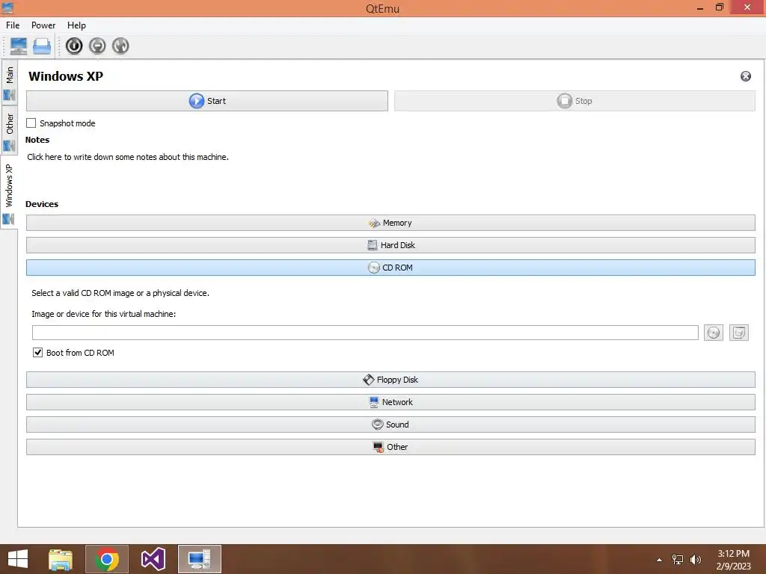Collapse the CD ROM section
Screen dimensions: 766x574
390,268
